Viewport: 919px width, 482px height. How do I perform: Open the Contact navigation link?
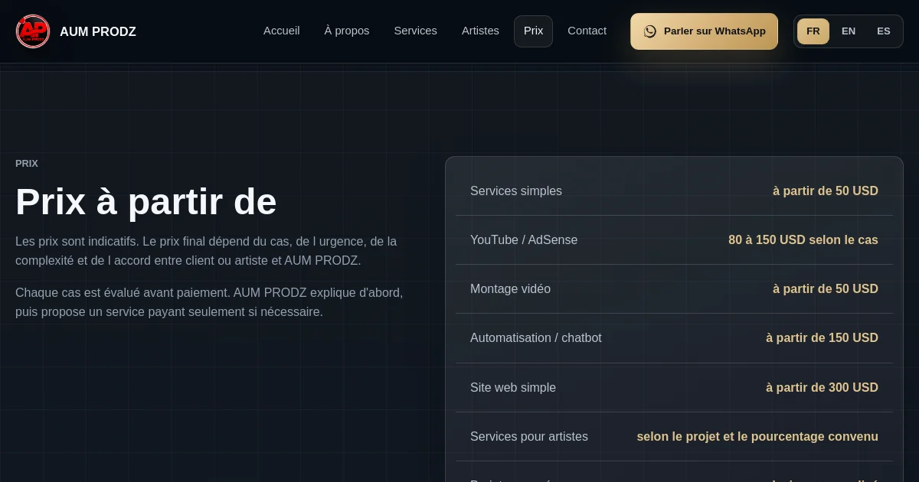(587, 31)
